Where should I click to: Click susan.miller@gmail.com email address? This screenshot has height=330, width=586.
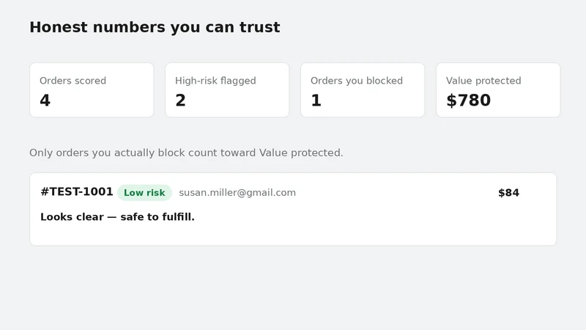click(x=237, y=193)
